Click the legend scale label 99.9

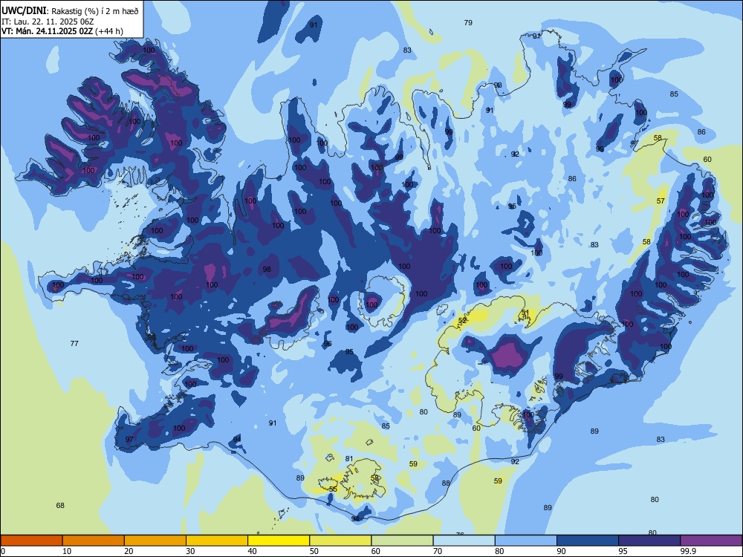pyautogui.click(x=688, y=551)
